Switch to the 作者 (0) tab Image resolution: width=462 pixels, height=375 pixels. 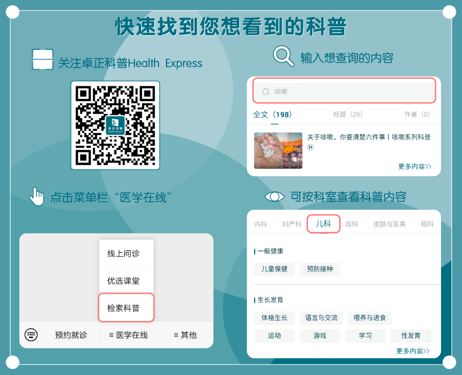(417, 115)
